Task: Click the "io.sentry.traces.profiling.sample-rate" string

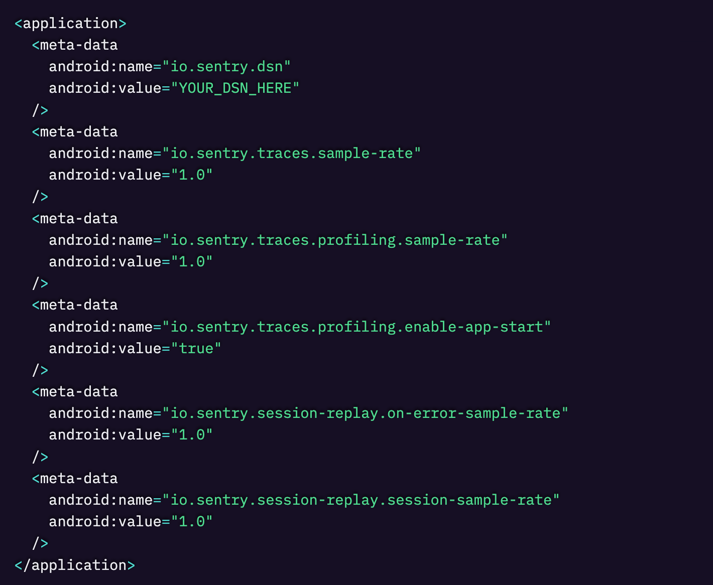Action: point(335,240)
